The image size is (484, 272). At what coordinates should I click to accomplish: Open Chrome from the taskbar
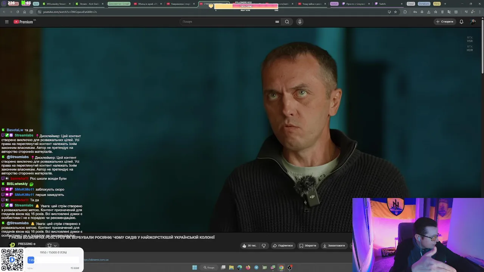pos(281,267)
